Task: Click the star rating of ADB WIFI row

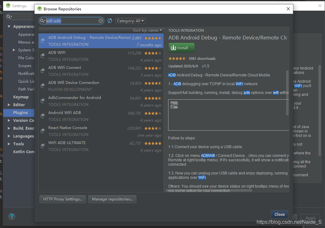Action: [x=153, y=53]
